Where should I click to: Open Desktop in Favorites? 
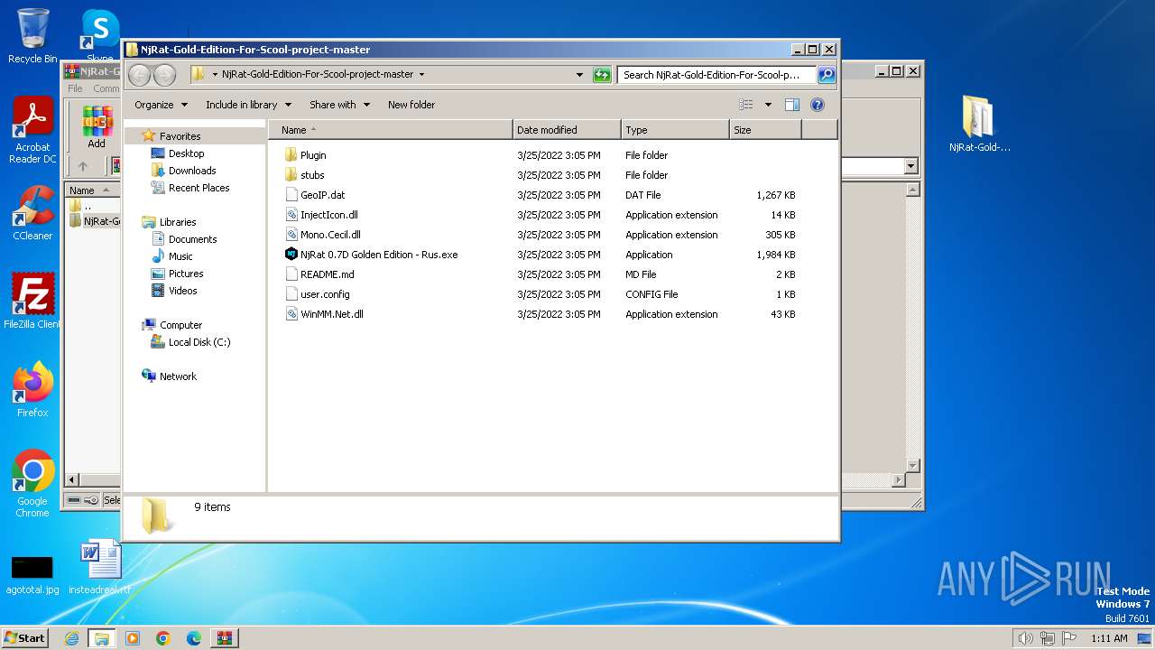(x=186, y=153)
